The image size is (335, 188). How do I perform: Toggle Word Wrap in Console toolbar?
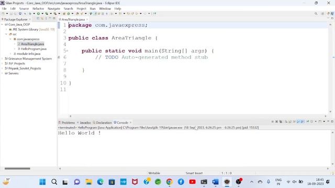pyautogui.click(x=294, y=122)
